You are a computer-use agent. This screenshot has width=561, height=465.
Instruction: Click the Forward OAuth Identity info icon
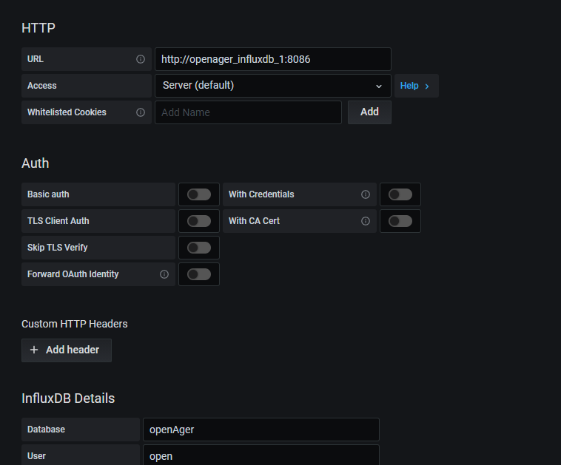[x=164, y=274]
